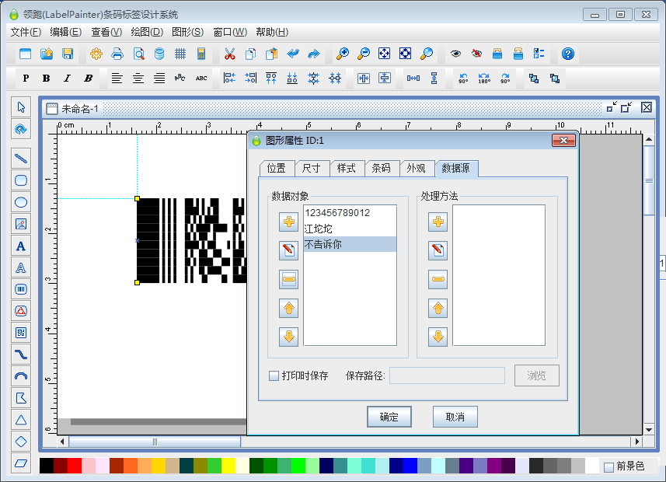This screenshot has width=666, height=482.
Task: Click the vertical scrollbar down arrow
Action: pyautogui.click(x=649, y=429)
